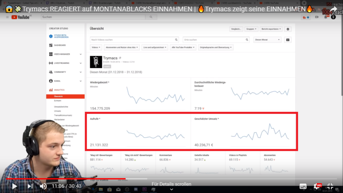This screenshot has height=193, width=343.
Task: Click the Vergleich... button
Action: coord(236,29)
